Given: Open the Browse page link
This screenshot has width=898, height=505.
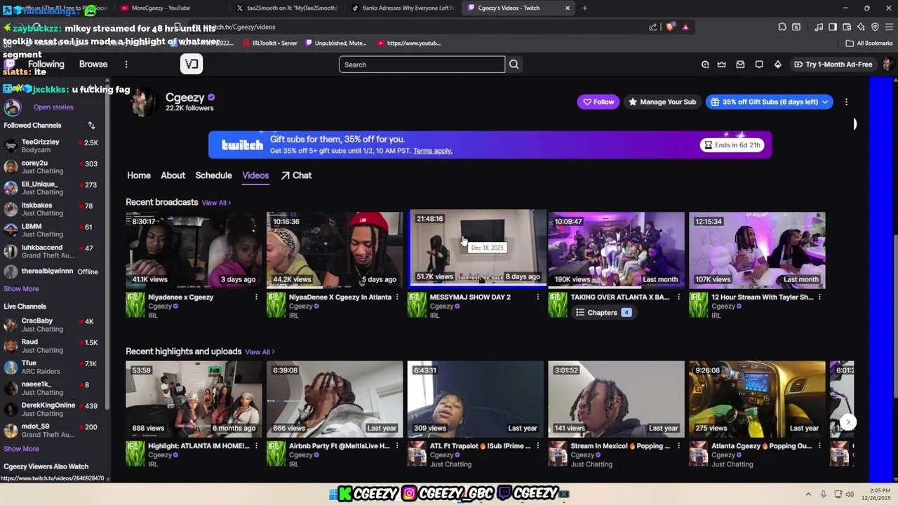Looking at the screenshot, I should 93,65.
